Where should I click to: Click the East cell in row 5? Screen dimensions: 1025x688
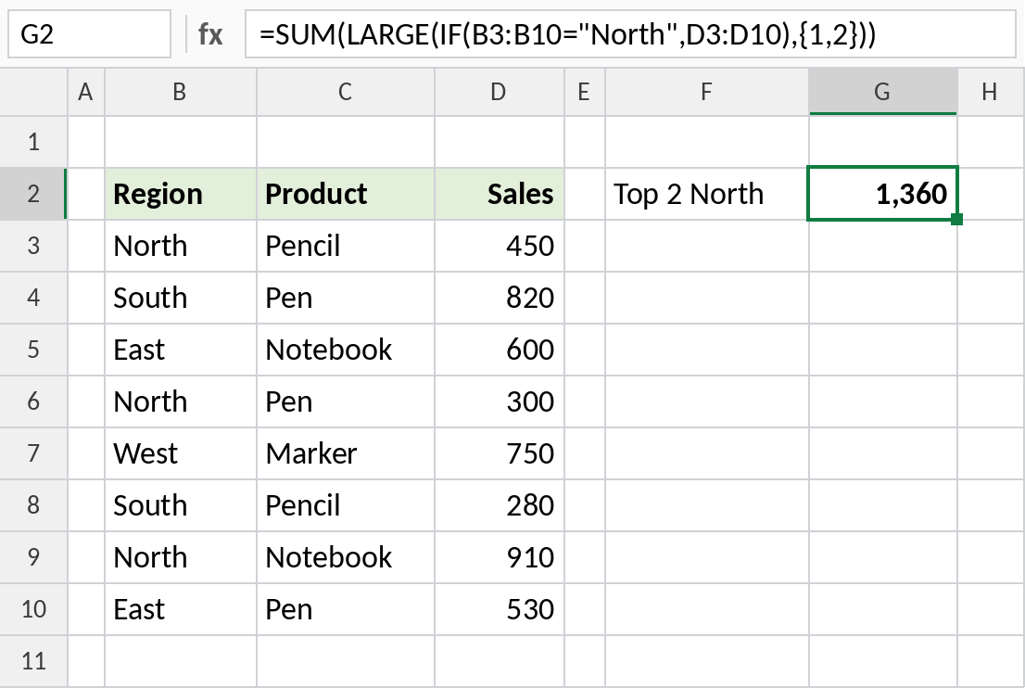pyautogui.click(x=181, y=350)
